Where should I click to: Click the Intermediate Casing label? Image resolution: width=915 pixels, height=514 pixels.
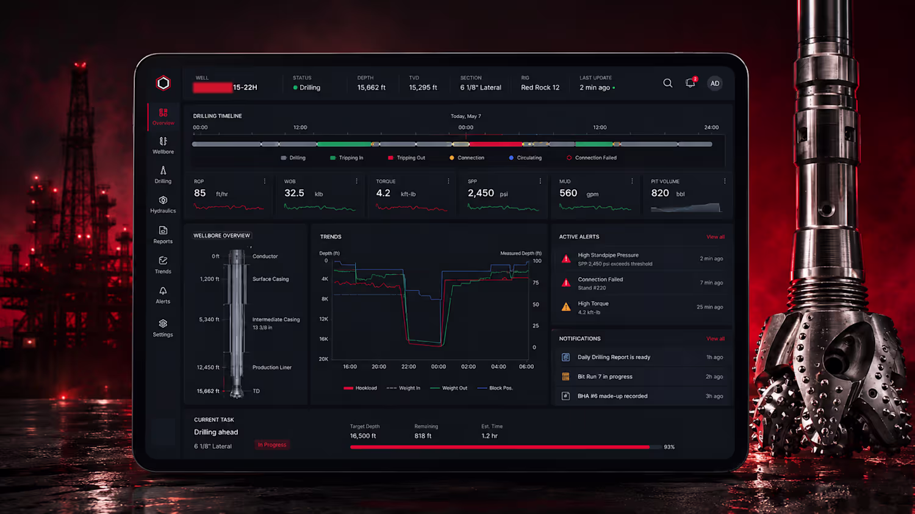[x=276, y=319]
